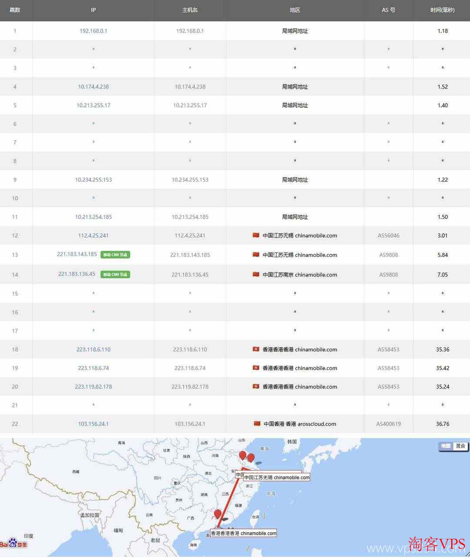470x558 pixels.
Task: Click the Hong Kong flag in hop 18 row
Action: pos(256,349)
